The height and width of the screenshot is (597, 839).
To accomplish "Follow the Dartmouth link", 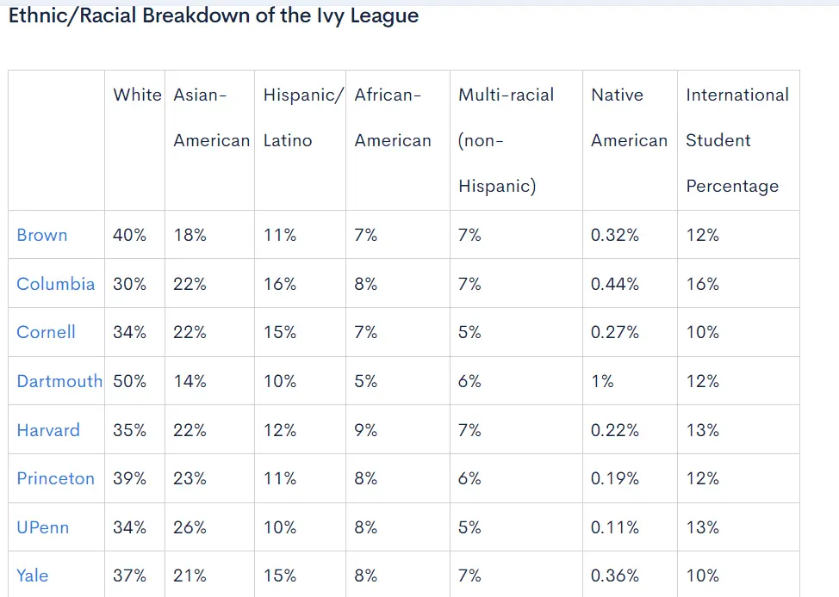I will pyautogui.click(x=59, y=381).
